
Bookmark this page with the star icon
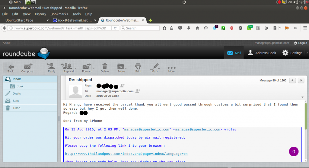pyautogui.click(x=164, y=28)
